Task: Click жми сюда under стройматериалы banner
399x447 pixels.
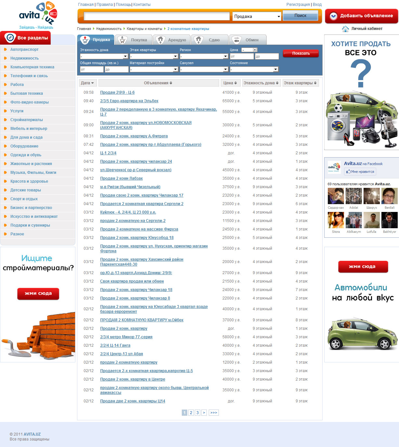Action: 38,294
